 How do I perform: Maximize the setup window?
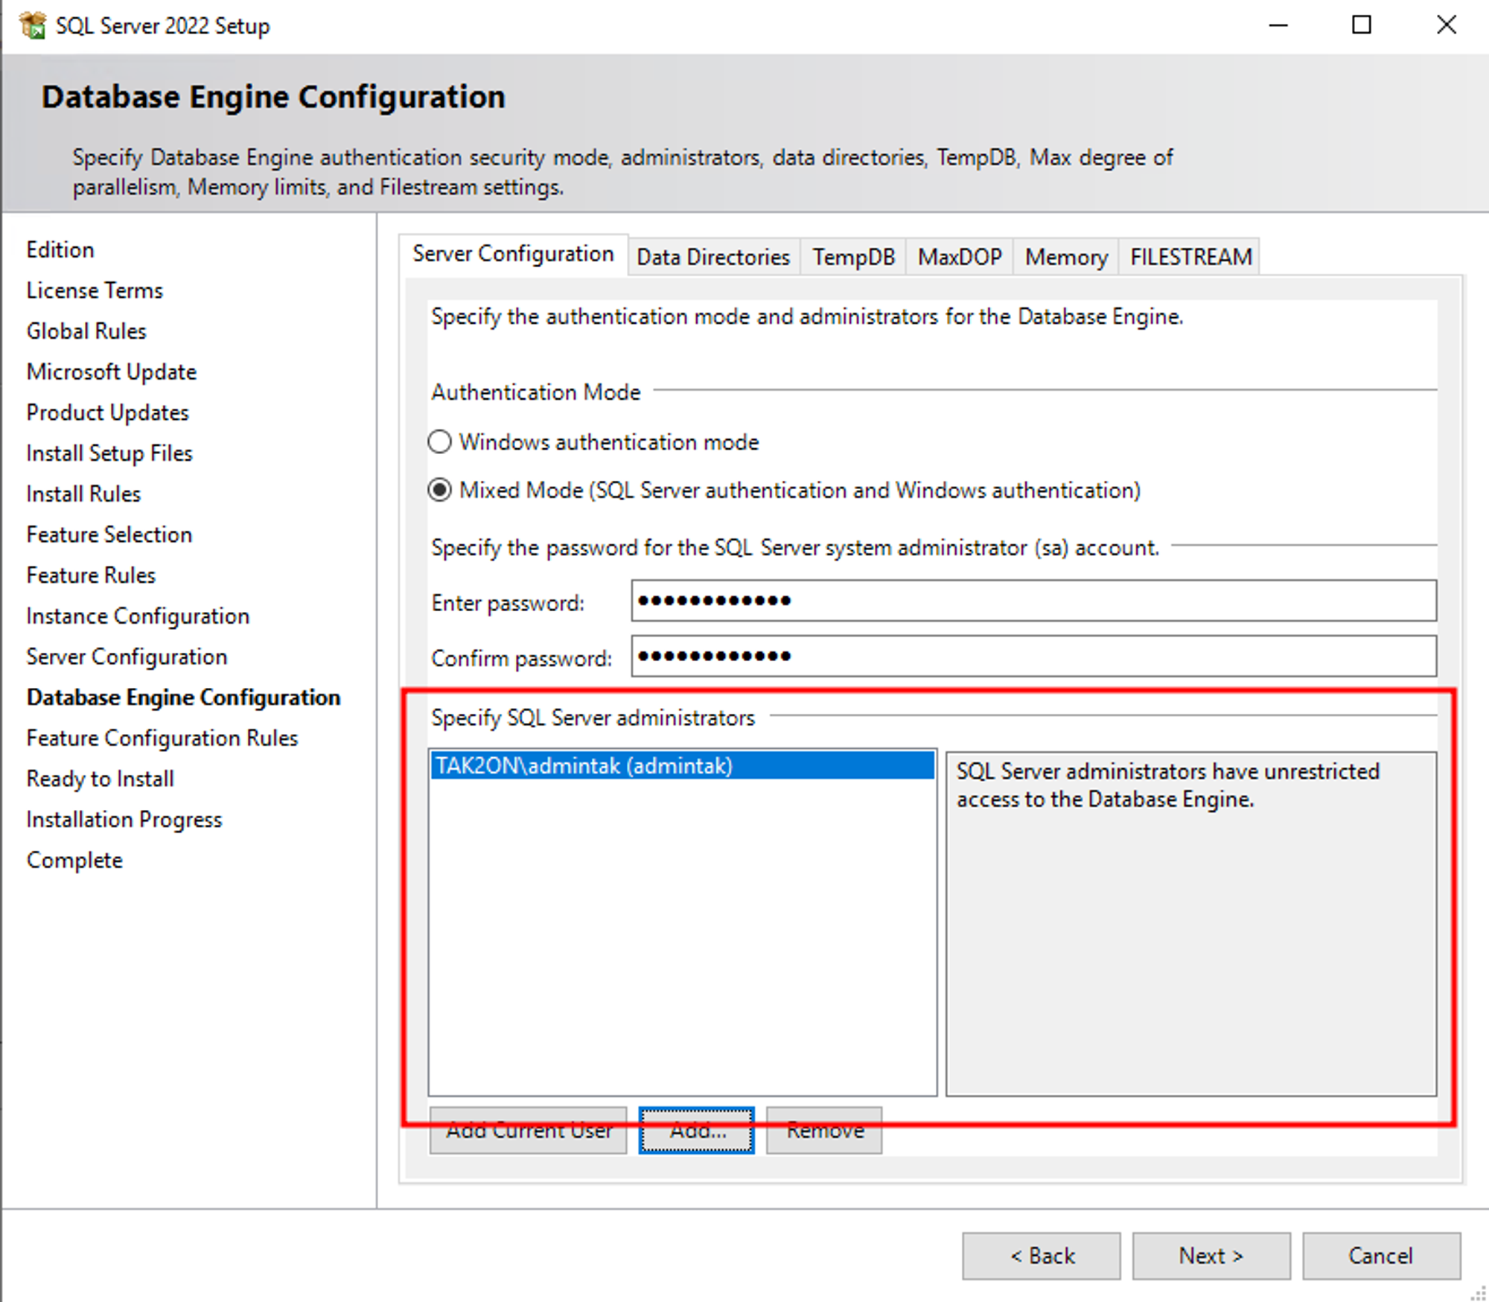point(1361,25)
